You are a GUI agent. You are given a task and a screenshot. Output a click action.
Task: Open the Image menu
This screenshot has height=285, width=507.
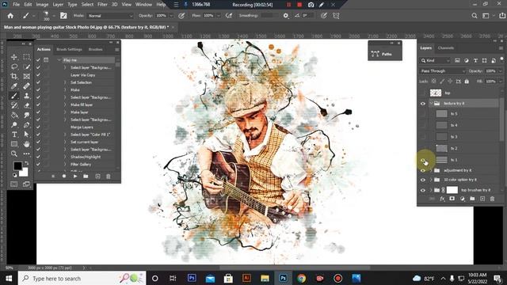pyautogui.click(x=42, y=5)
